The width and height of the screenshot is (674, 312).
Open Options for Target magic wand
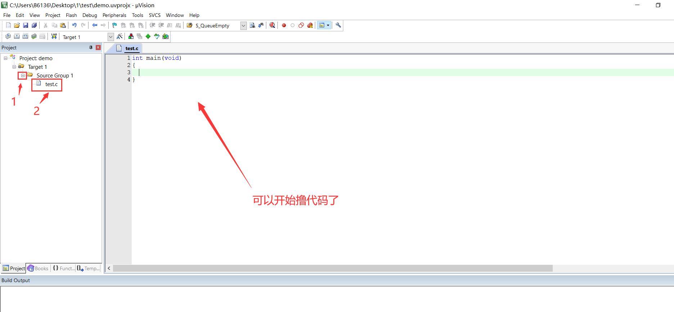tap(120, 36)
